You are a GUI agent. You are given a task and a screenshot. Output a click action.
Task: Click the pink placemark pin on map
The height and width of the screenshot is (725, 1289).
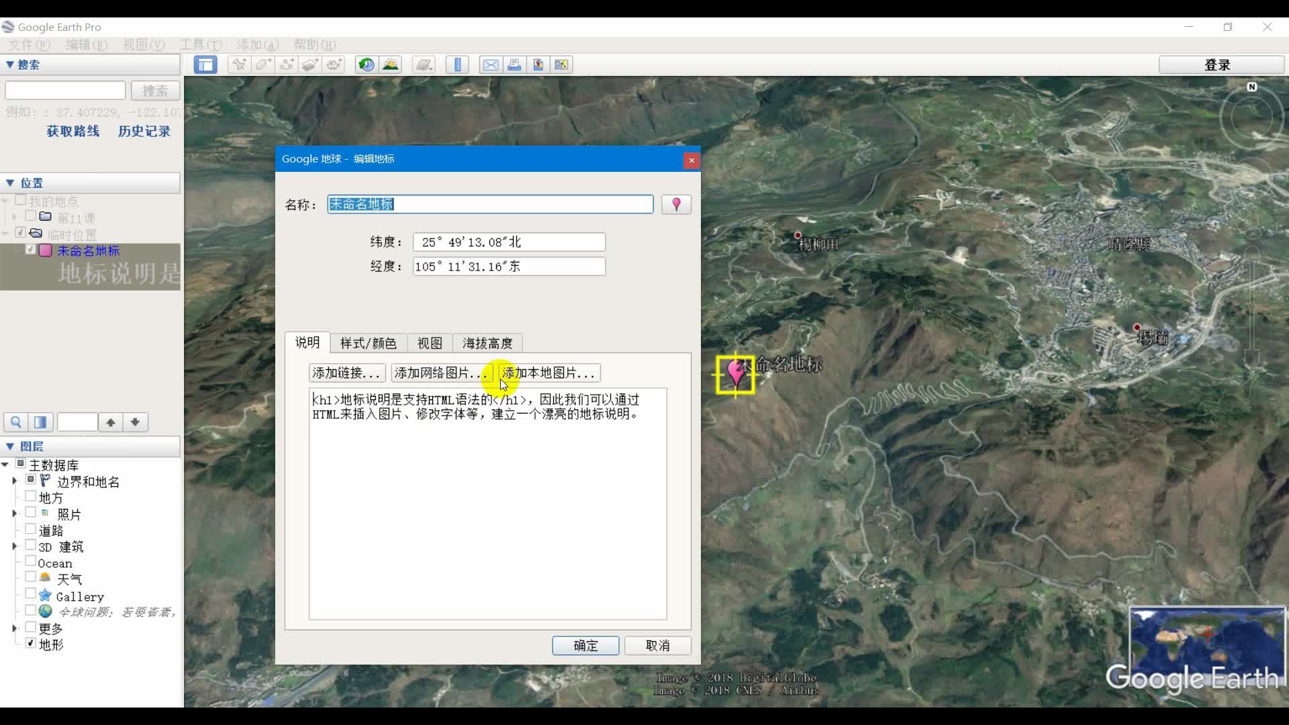[x=736, y=373]
